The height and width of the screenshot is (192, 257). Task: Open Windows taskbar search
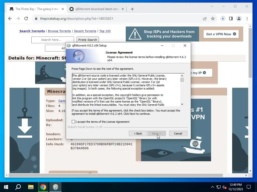pos(18,187)
